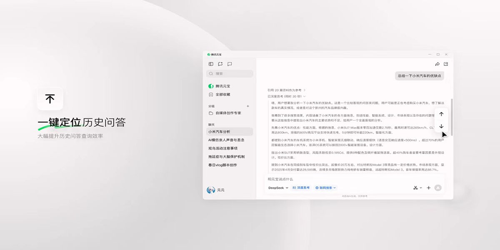Open the 自媒体创作专家 folder
The height and width of the screenshot is (250, 500).
[x=225, y=113]
